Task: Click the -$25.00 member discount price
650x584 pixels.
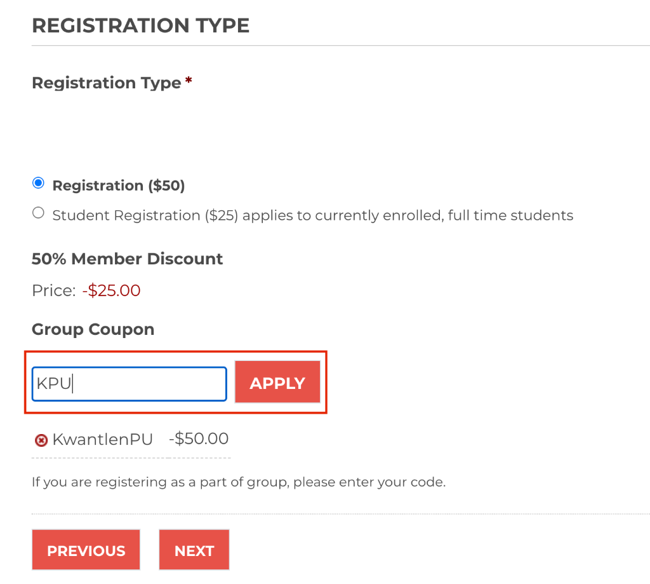Action: tap(111, 290)
